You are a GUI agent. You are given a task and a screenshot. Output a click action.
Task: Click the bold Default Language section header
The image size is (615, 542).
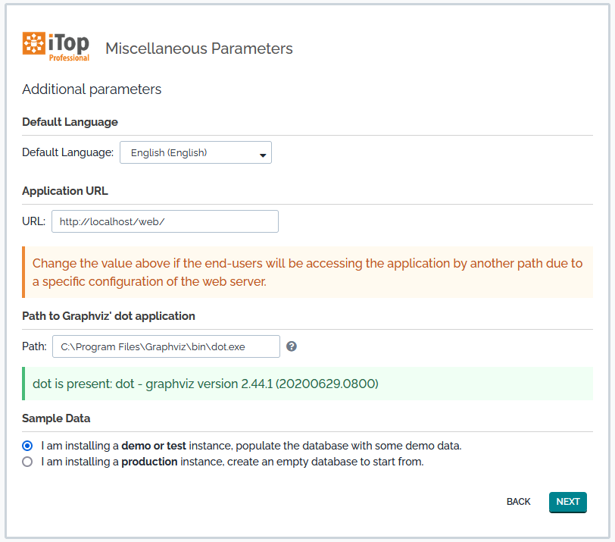point(70,122)
